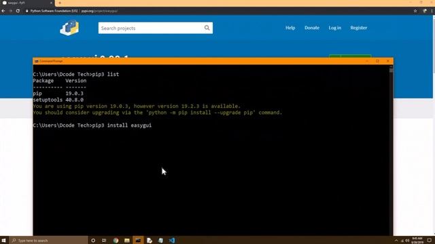The width and height of the screenshot is (435, 244).
Task: Click the network icon in tray
Action: (x=402, y=241)
